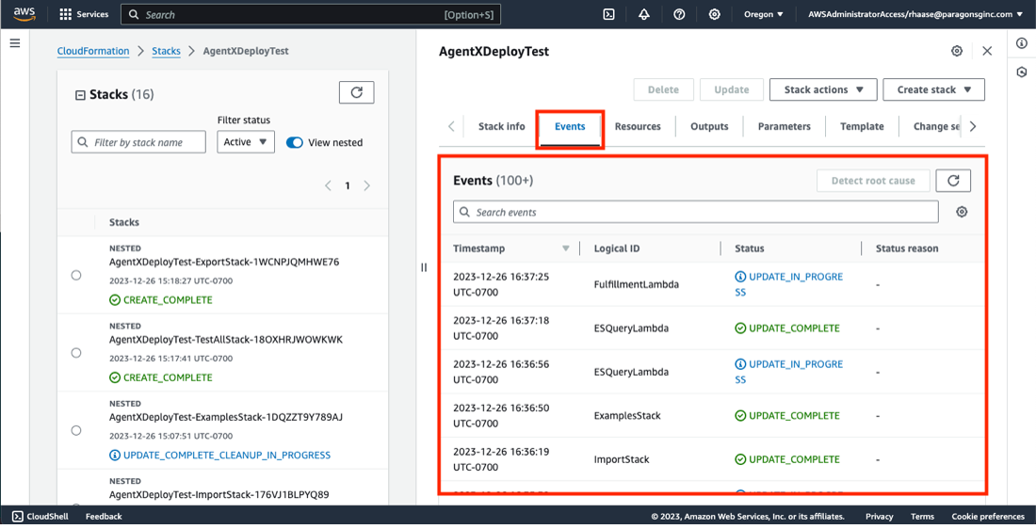Focus the top Search bar
1036x529 pixels.
[x=311, y=14]
